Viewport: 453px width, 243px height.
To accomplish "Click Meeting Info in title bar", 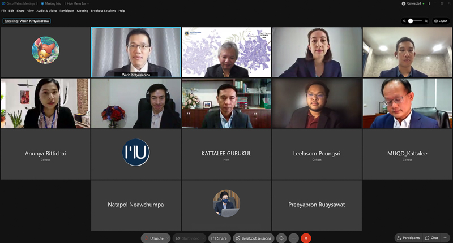I will click(x=51, y=3).
